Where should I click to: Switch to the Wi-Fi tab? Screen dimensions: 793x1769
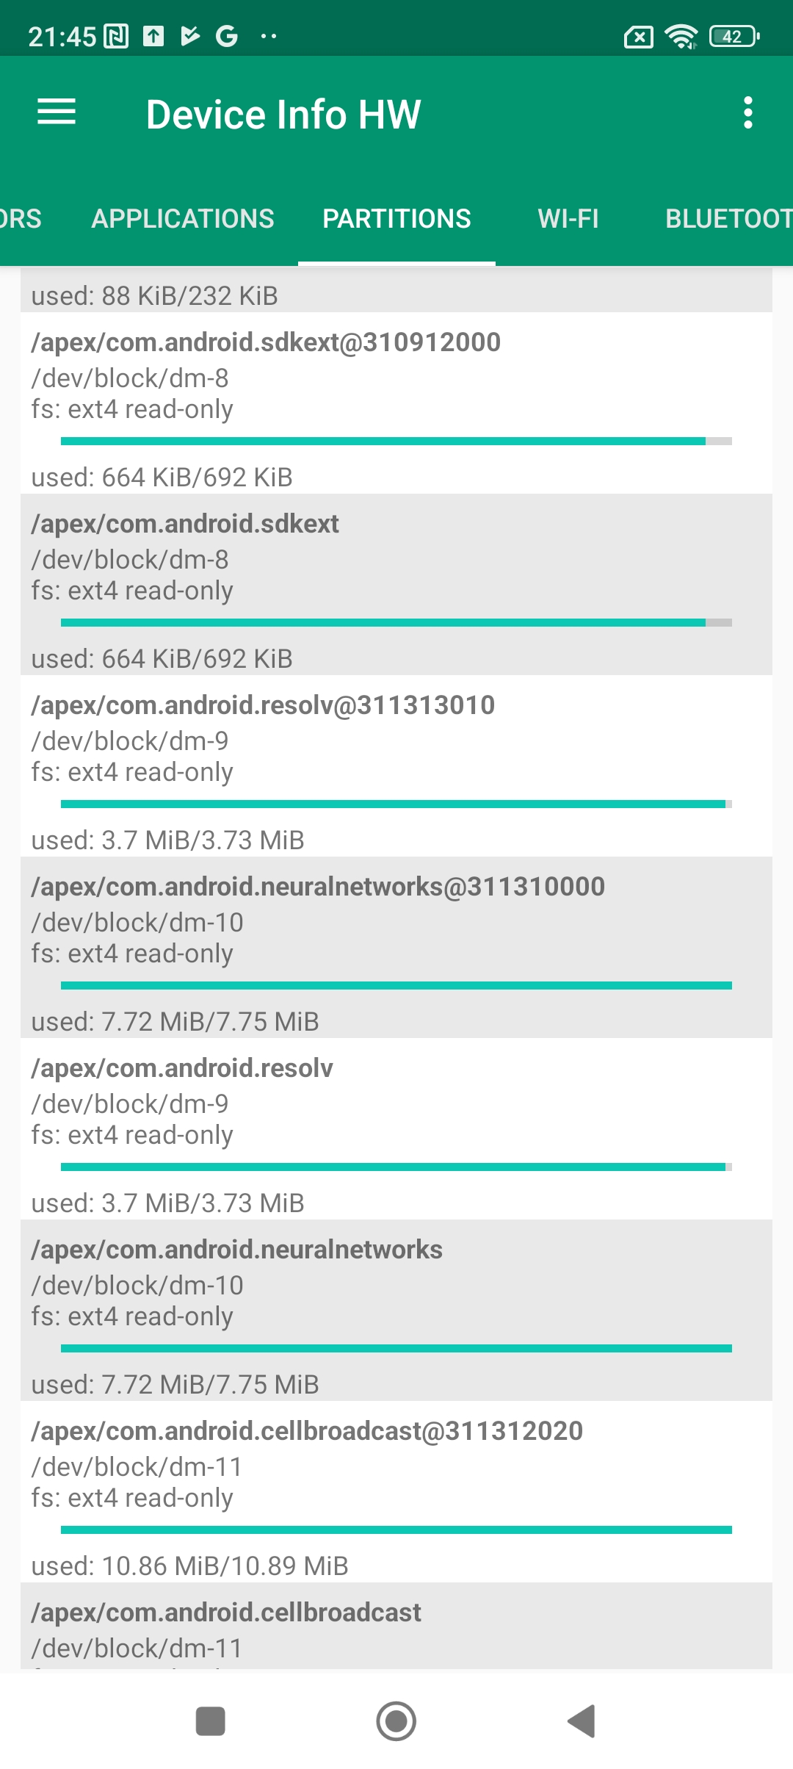pos(568,218)
